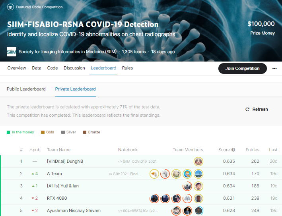Click the three-dot more options icon
The width and height of the screenshot is (282, 216).
click(x=274, y=68)
